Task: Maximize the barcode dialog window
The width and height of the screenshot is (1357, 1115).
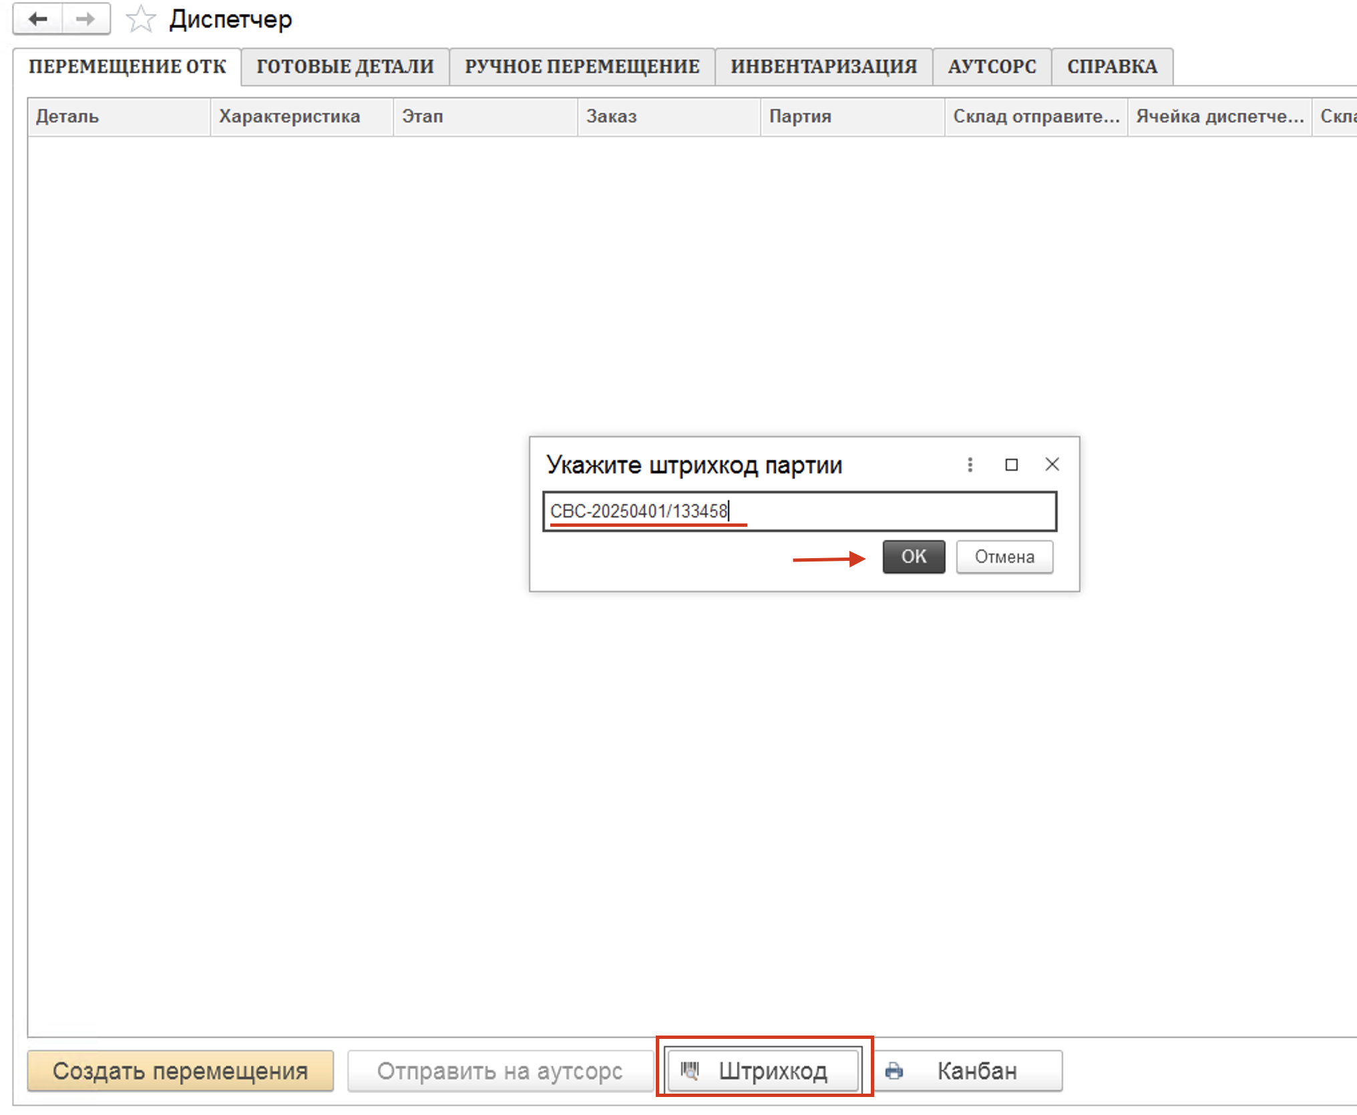Action: click(1011, 465)
